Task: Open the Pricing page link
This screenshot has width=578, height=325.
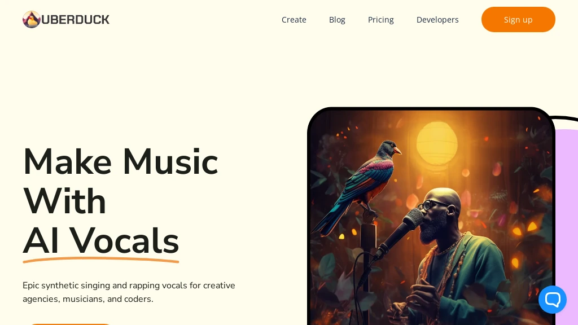Action: point(381,20)
